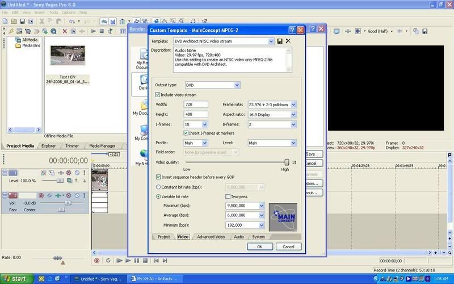Switch to the Audio tab
Viewport: 454px width, 284px height.
tap(239, 237)
